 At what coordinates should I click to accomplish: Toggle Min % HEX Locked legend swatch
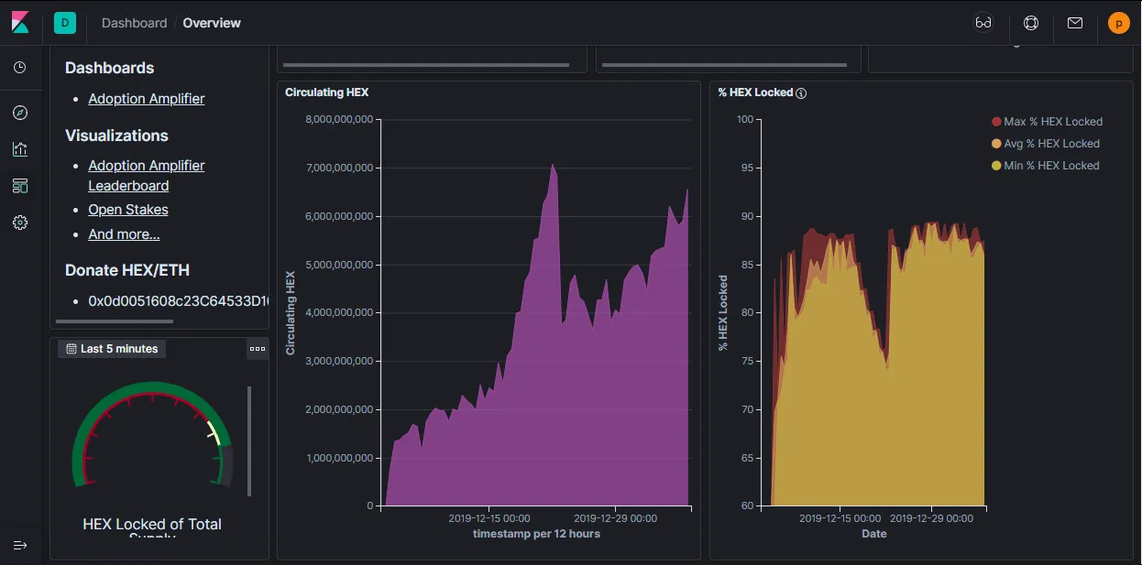pos(996,166)
